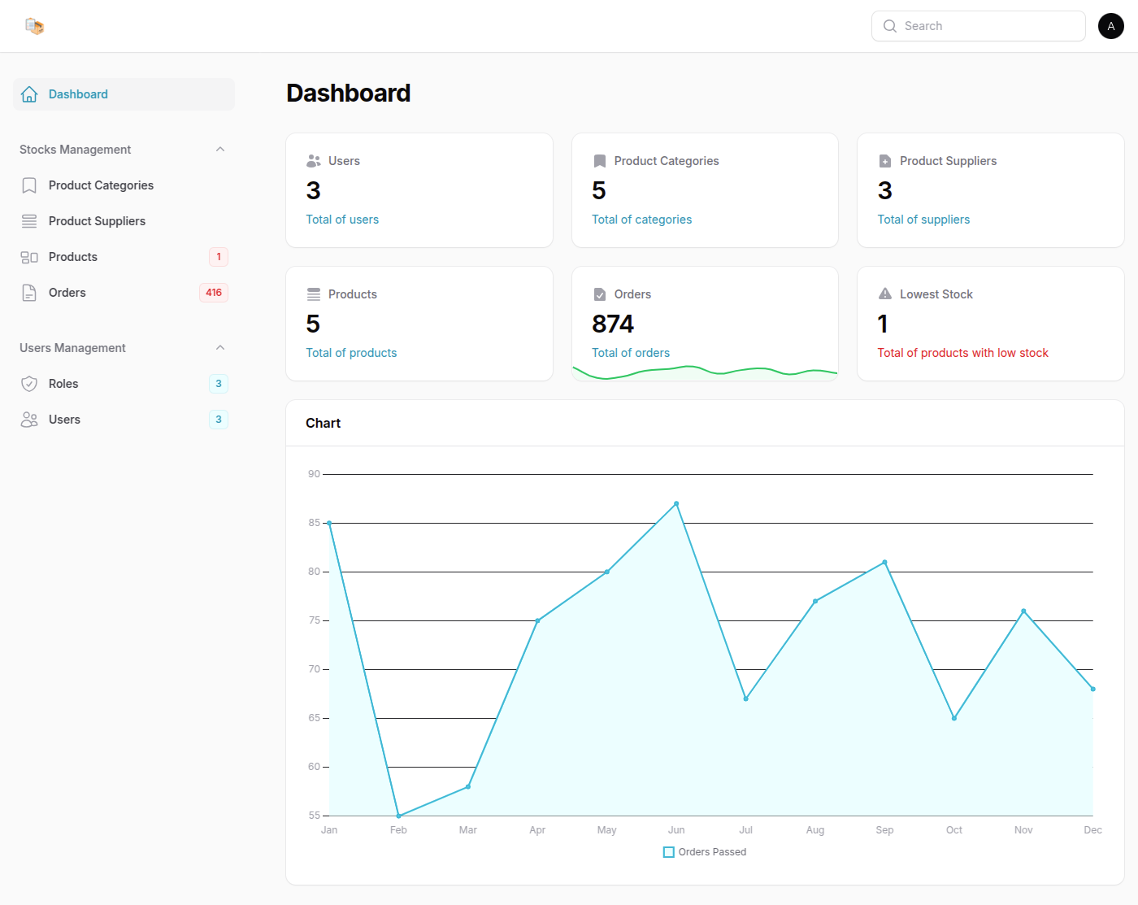
Task: Click the Roles shield icon
Action: coord(29,384)
